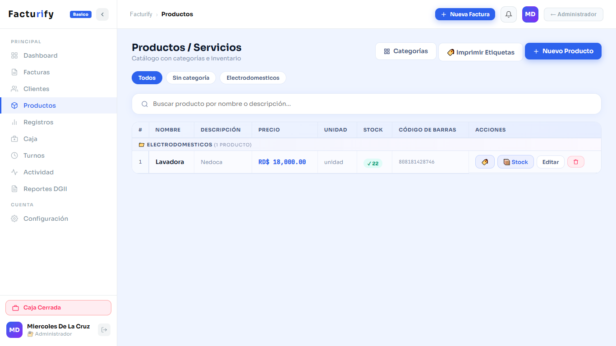Click the Stock button for Lavadora
The width and height of the screenshot is (616, 346).
[x=515, y=162]
